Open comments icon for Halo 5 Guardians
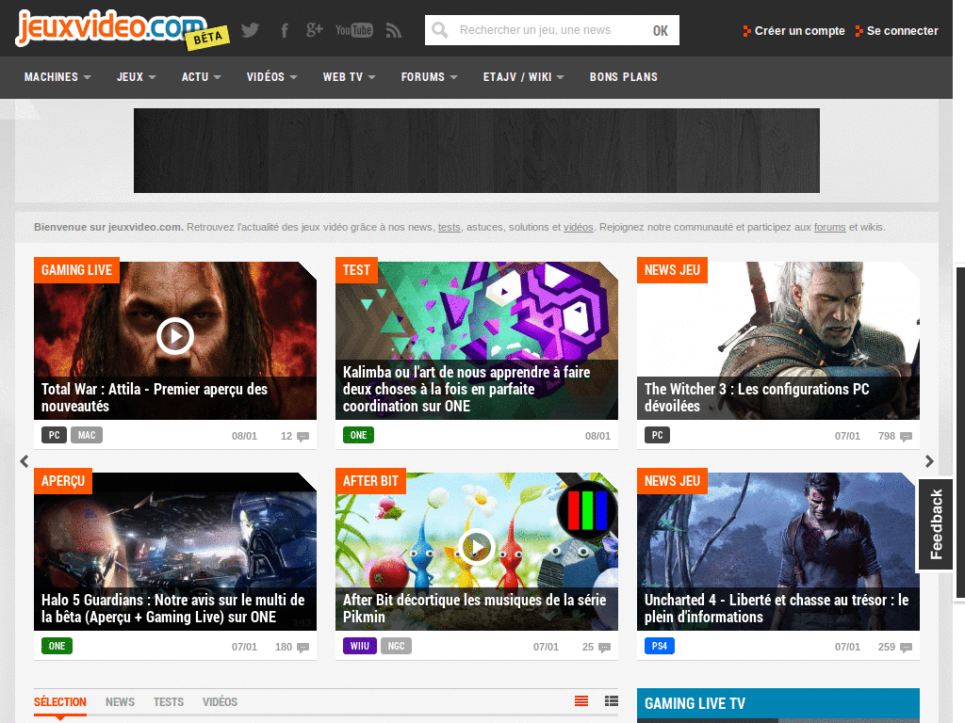 [x=303, y=648]
